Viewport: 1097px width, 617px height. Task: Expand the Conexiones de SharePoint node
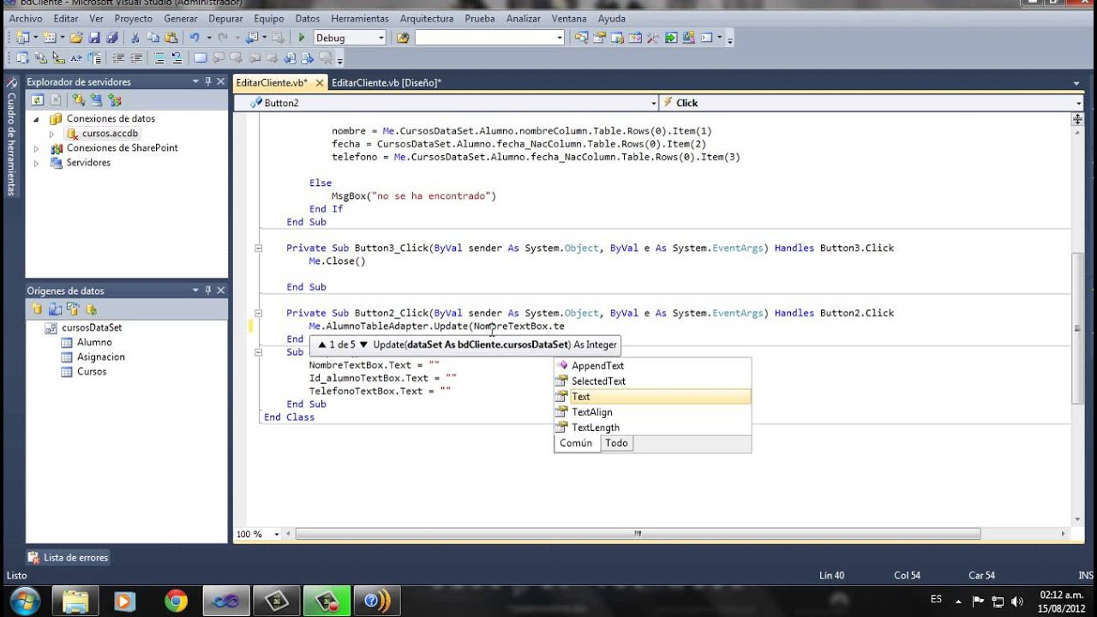point(37,148)
